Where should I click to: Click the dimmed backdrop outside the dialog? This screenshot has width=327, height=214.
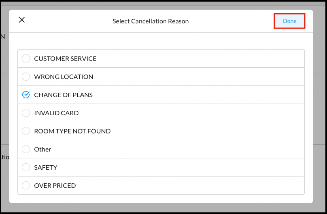pos(320,121)
